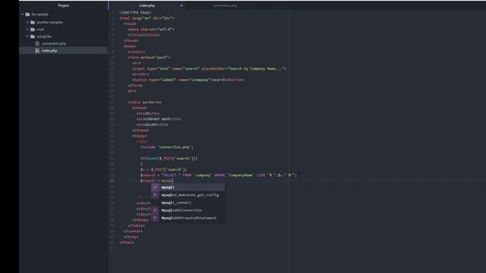
Task: Click the button type="submit" code line
Action: (188, 80)
